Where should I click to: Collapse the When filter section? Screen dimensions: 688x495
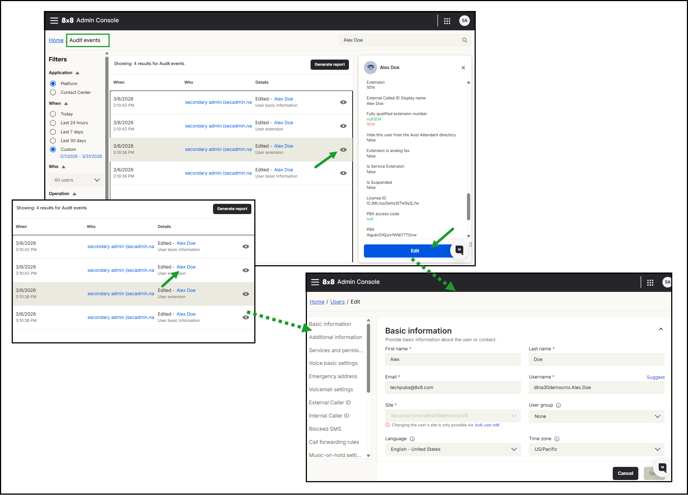point(66,104)
